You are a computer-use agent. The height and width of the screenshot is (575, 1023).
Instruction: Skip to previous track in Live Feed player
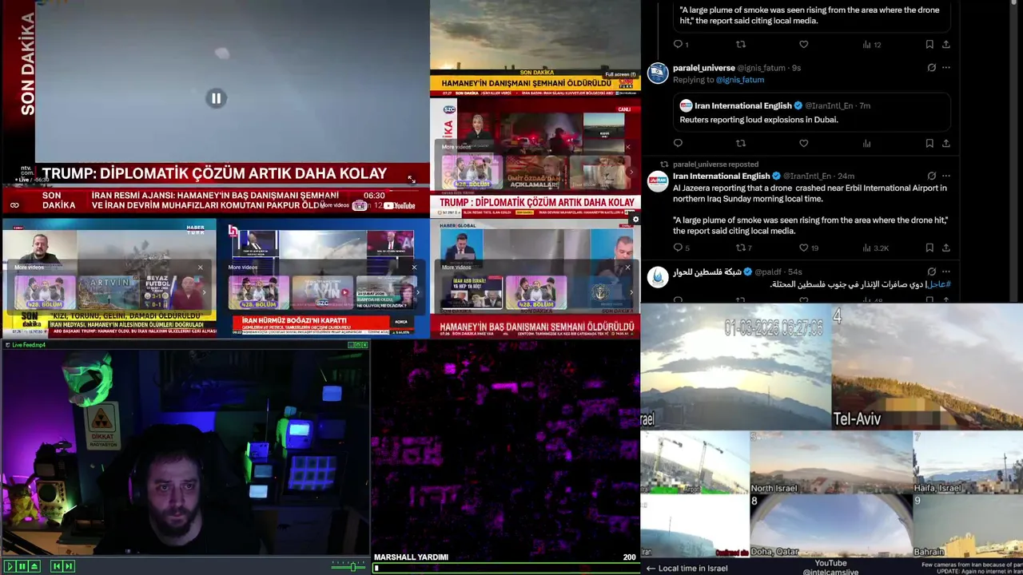56,566
